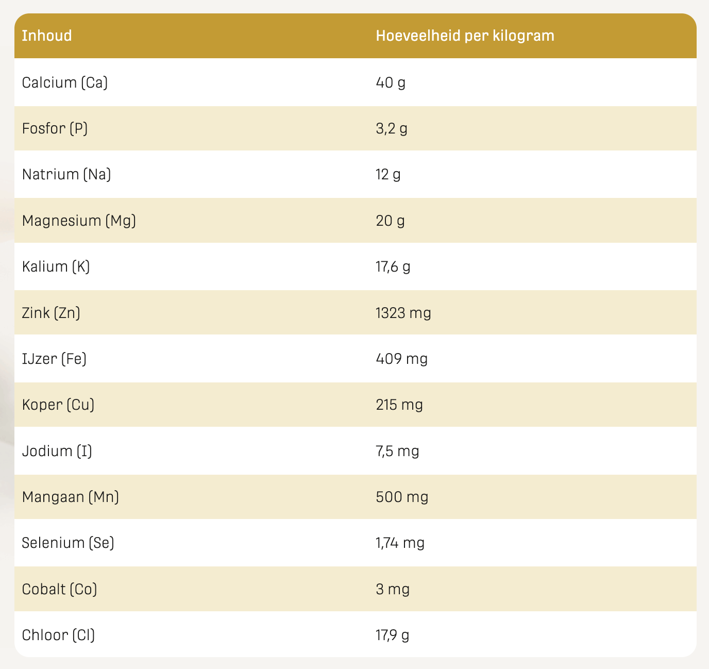Click the Hoeveelheid per kilogram header
This screenshot has width=709, height=669.
click(x=465, y=36)
